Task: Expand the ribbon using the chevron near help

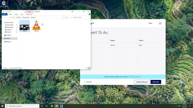Action: point(87,14)
